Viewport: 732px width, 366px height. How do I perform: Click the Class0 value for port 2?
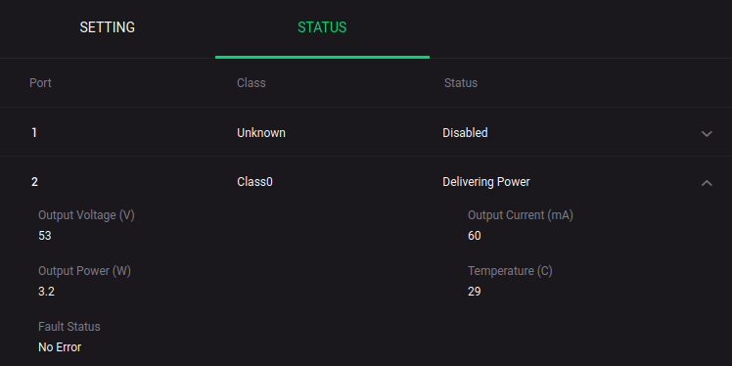[x=254, y=182]
